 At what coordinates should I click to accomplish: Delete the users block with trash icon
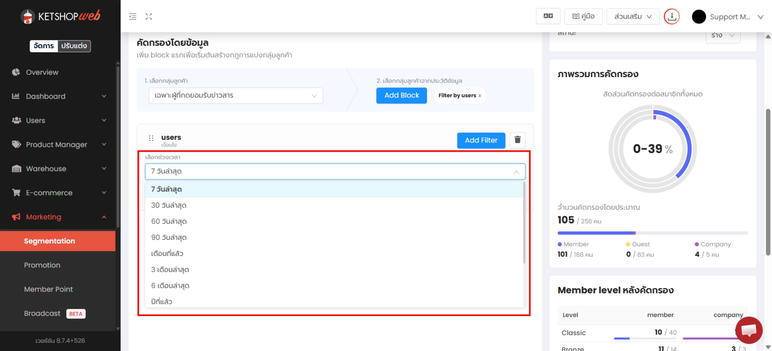point(517,140)
